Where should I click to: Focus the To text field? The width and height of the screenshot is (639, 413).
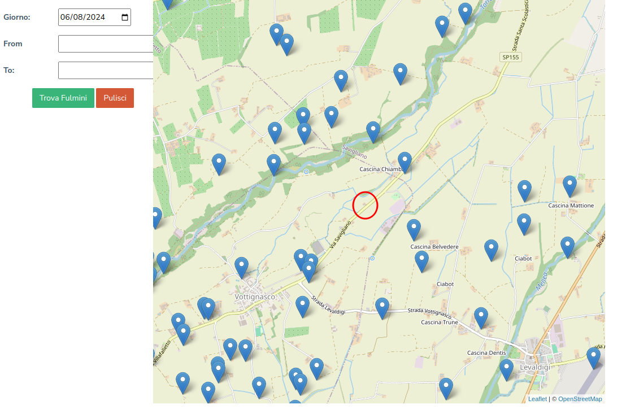point(106,71)
